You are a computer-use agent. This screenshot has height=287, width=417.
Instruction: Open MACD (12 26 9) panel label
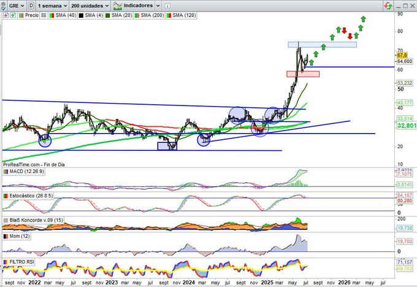(x=26, y=172)
